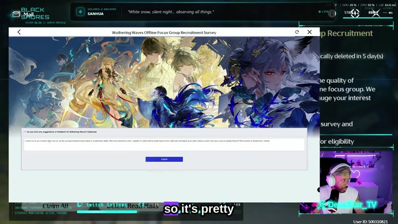The image size is (398, 224).
Task: Click the SANHUA archive name
Action: point(95,14)
